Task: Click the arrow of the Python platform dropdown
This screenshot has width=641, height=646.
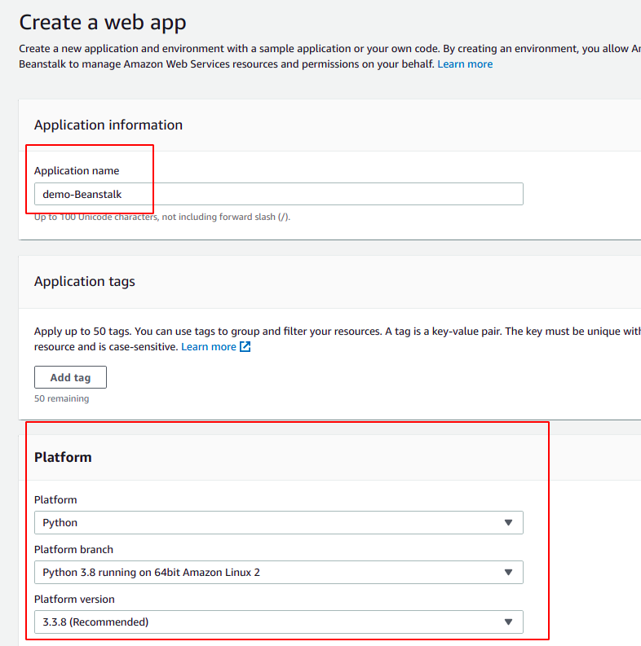Action: pyautogui.click(x=508, y=523)
